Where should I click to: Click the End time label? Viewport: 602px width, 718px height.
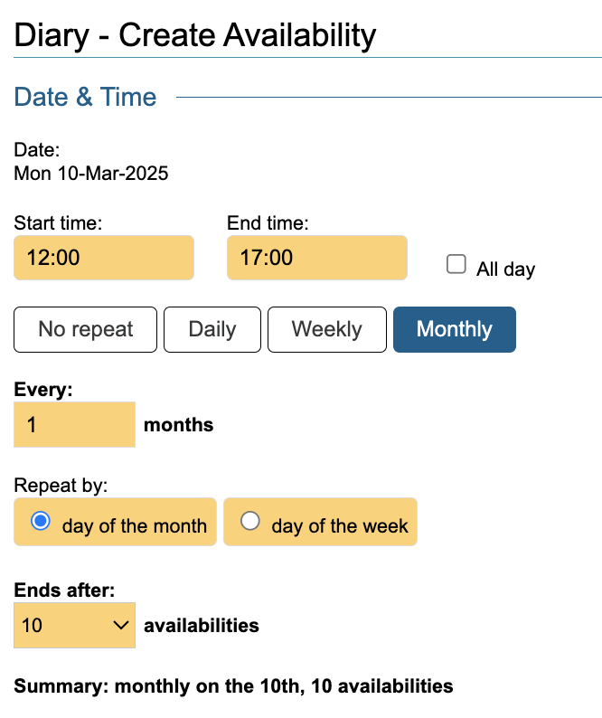point(268,222)
